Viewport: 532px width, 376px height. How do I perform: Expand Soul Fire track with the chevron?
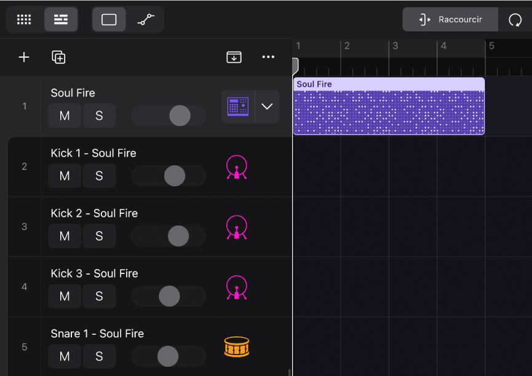coord(266,106)
